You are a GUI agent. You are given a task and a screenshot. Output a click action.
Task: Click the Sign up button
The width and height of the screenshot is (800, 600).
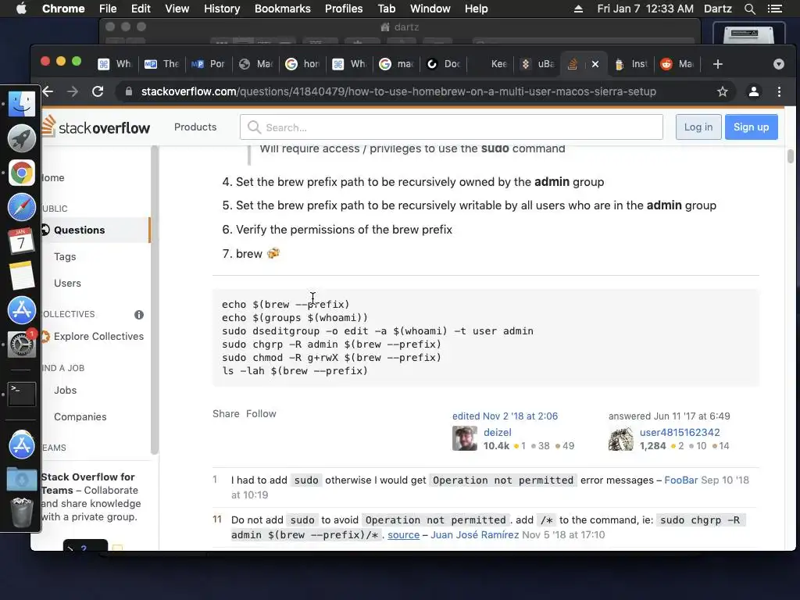(751, 127)
